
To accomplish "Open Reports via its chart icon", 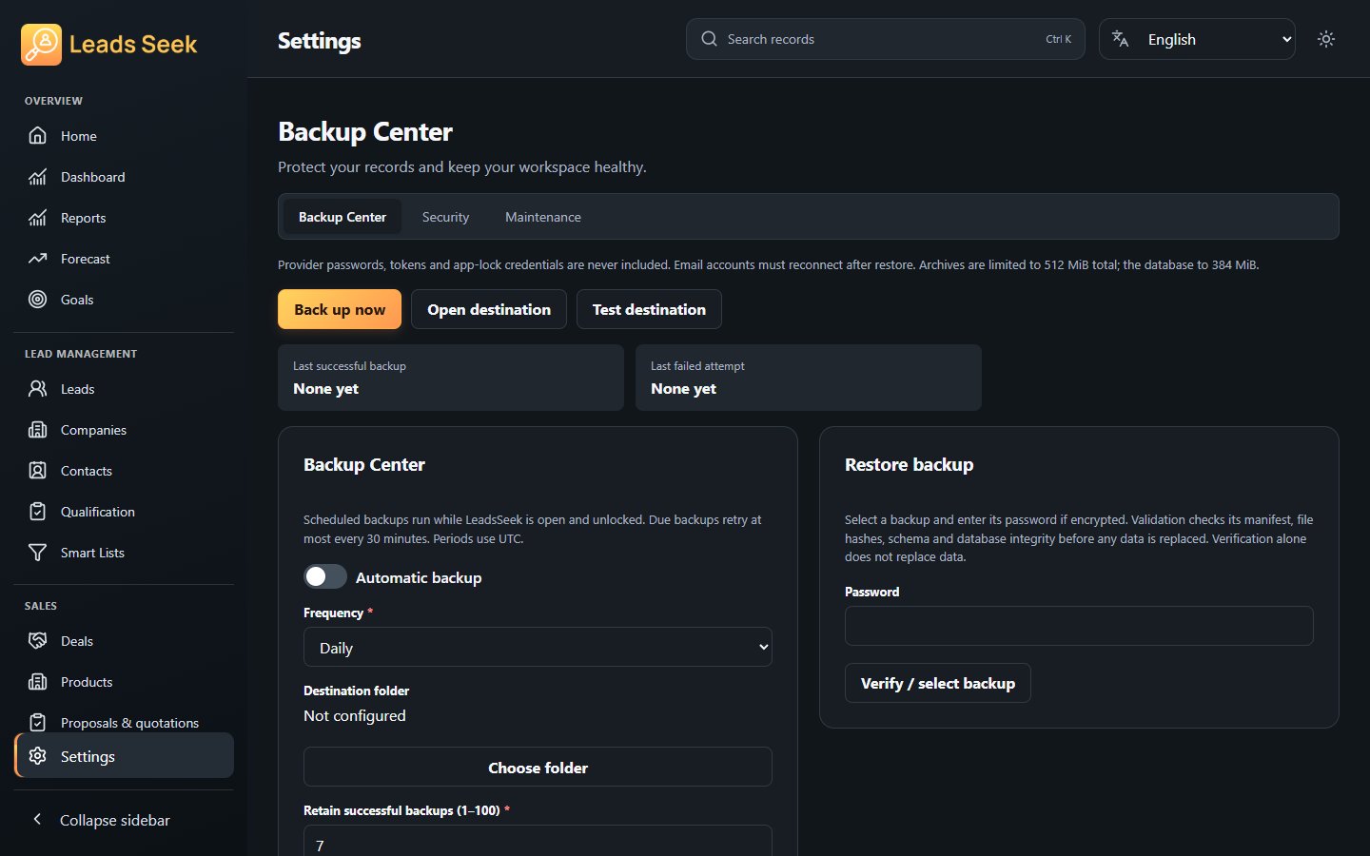I will coord(37,218).
